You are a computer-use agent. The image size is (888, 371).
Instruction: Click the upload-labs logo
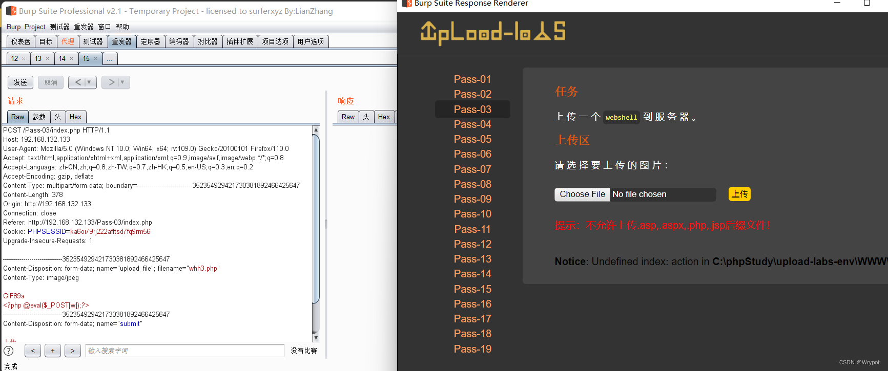tap(493, 32)
